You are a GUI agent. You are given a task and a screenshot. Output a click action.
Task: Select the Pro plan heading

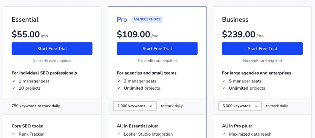pos(122,20)
